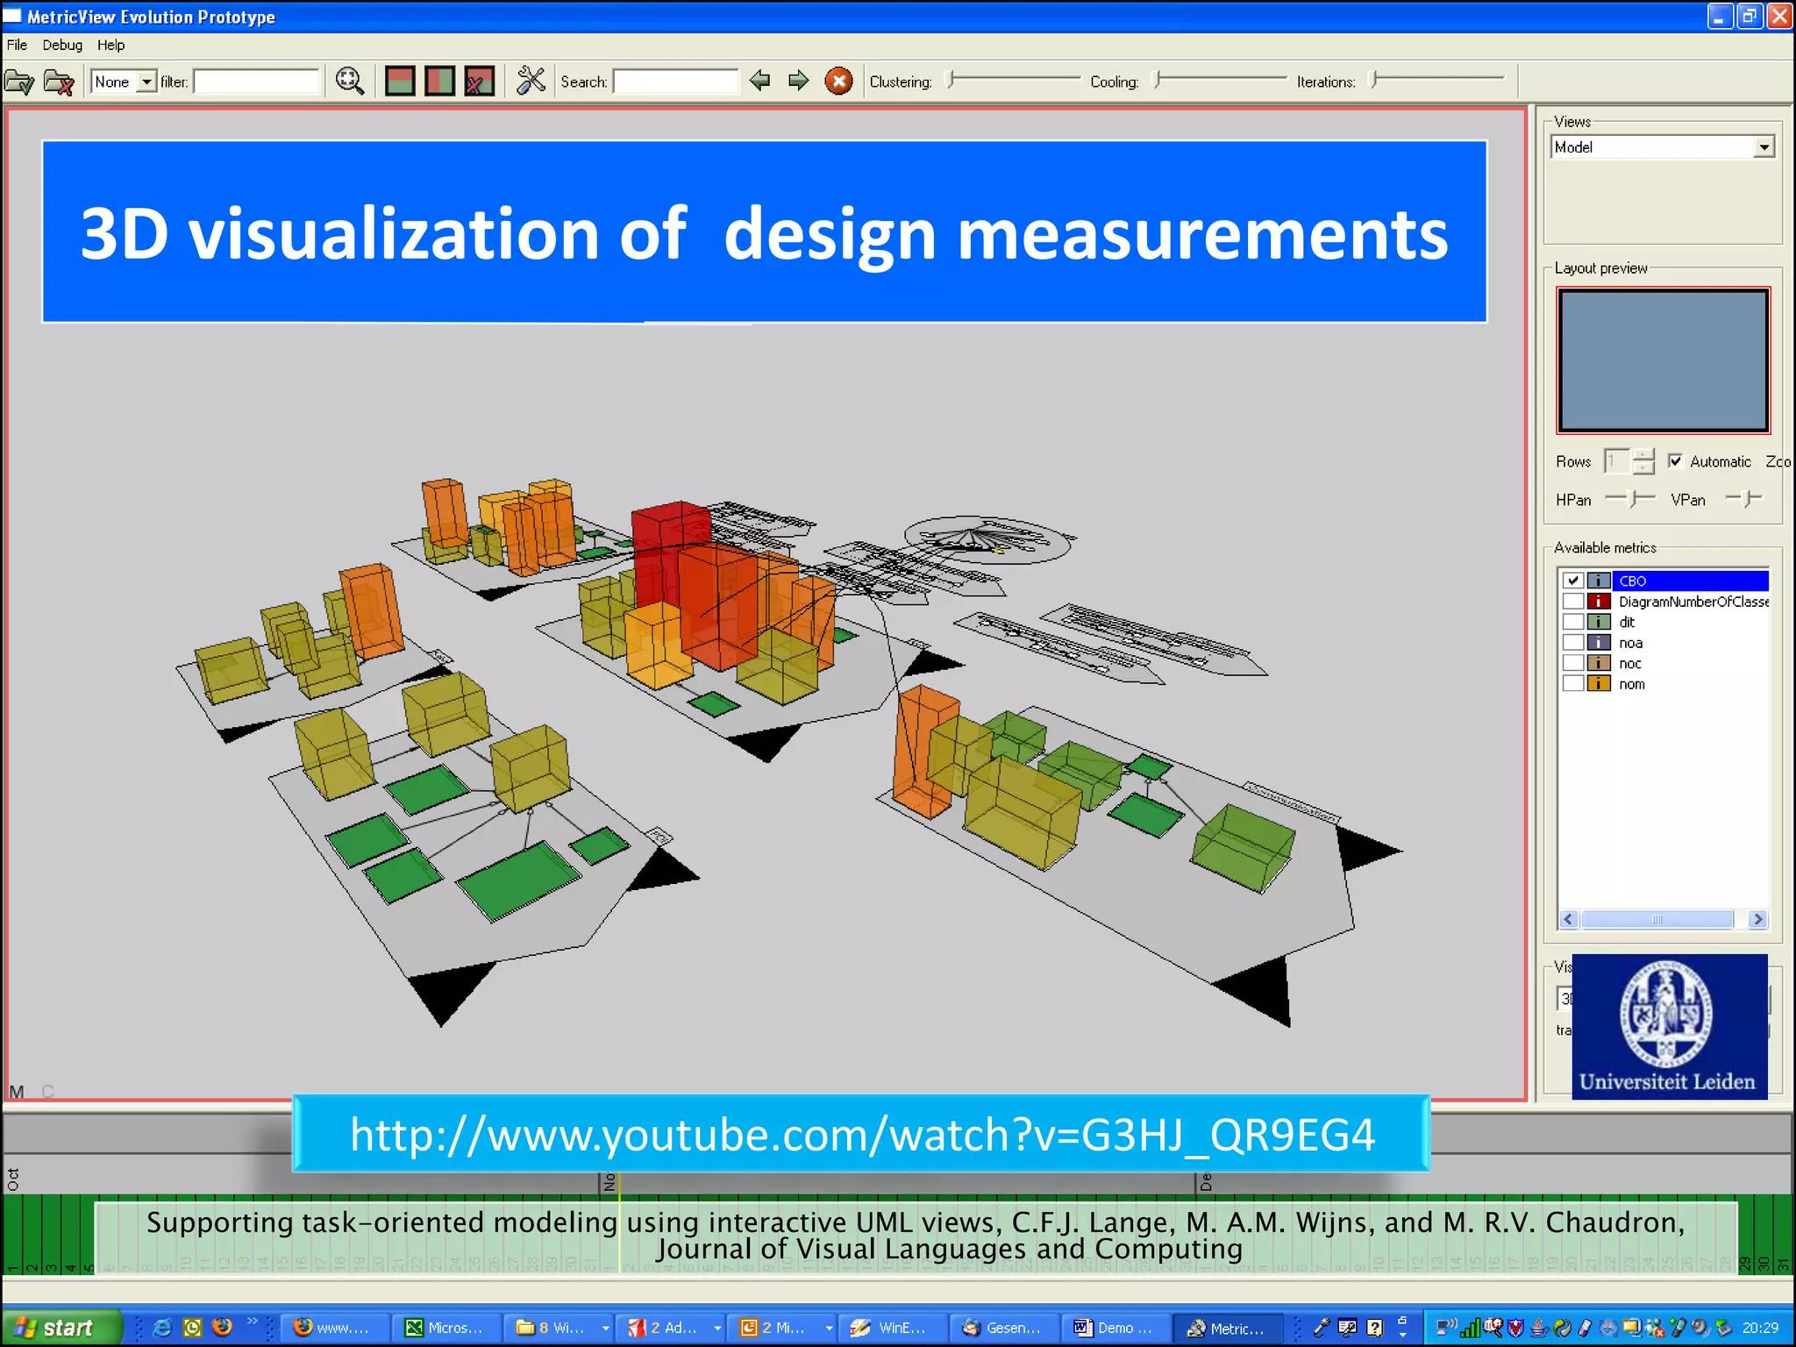
Task: Open file using the folder toolbar icon
Action: coord(19,82)
